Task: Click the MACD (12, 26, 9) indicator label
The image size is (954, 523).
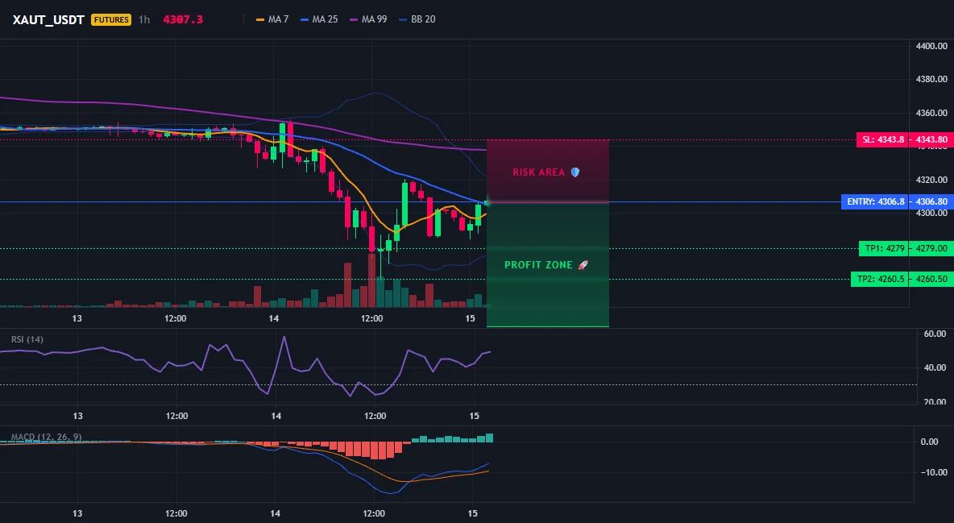Action: [x=46, y=437]
